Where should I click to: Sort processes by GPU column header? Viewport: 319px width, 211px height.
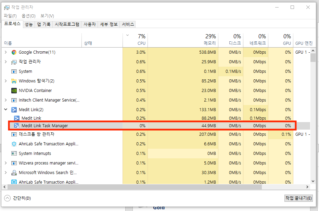tap(281, 40)
